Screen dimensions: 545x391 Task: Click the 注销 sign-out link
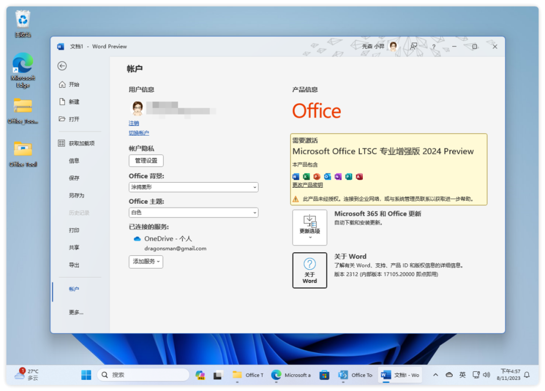[134, 124]
